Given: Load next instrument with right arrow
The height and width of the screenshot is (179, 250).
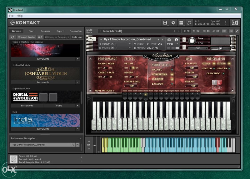Looking at the screenshot, I should [162, 39].
